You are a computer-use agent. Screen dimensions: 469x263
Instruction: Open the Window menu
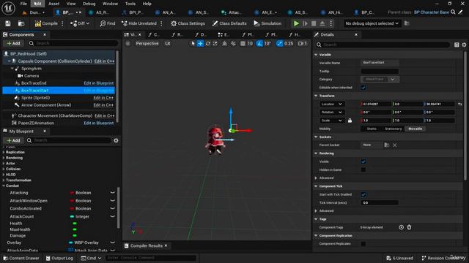(x=110, y=4)
